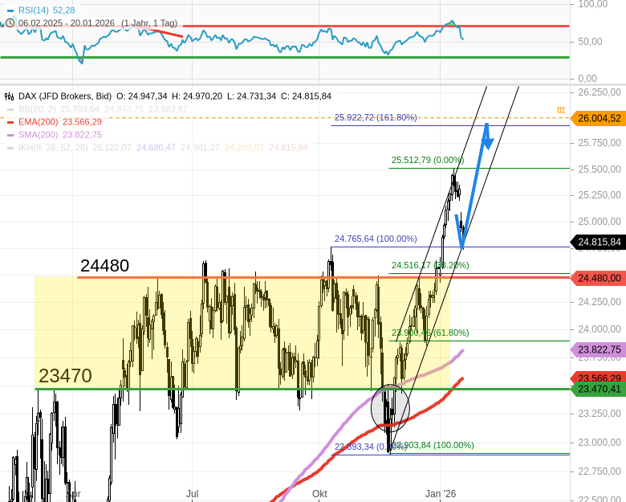Image resolution: width=626 pixels, height=502 pixels.
Task: Click the candlestick icon next to DAX
Action: point(8,96)
